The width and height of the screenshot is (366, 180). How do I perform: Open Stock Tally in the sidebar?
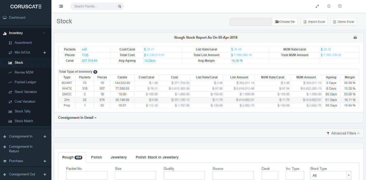click(22, 111)
